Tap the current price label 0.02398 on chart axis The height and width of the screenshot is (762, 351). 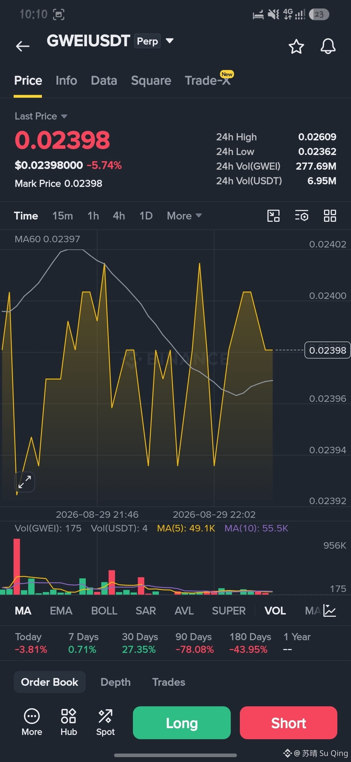tap(327, 350)
